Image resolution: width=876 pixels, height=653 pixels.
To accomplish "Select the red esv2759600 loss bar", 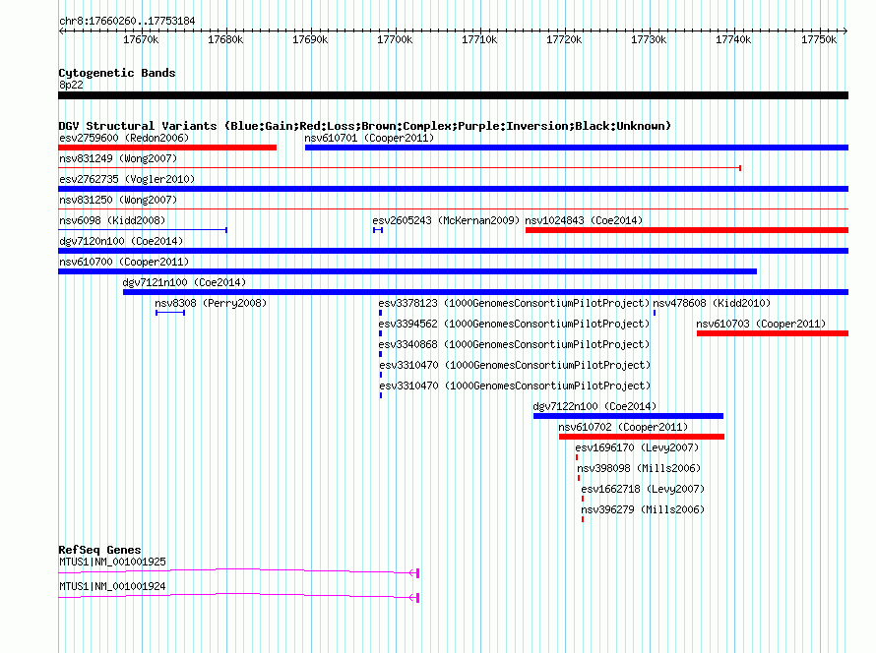I will point(167,148).
